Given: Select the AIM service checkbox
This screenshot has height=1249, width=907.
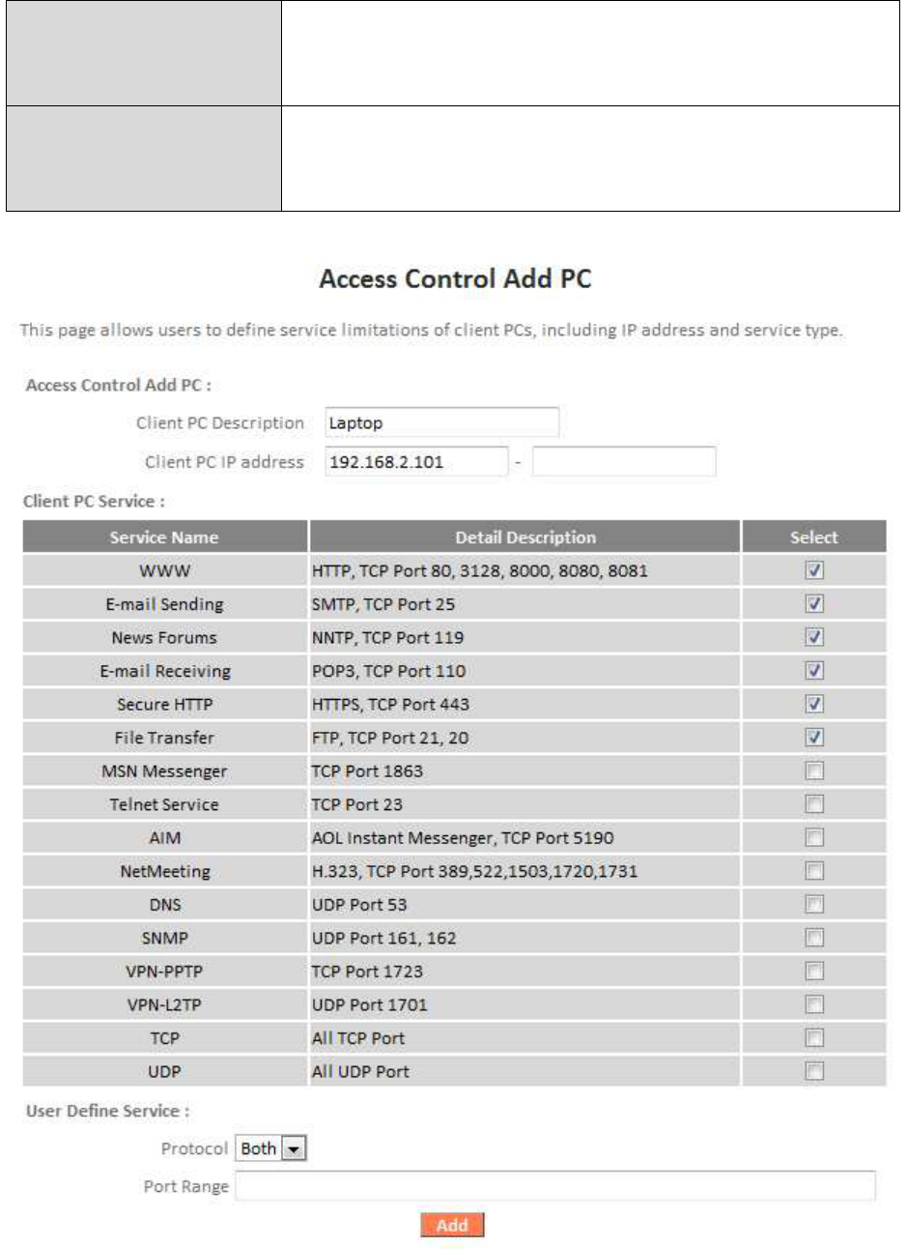Looking at the screenshot, I should click(x=814, y=838).
